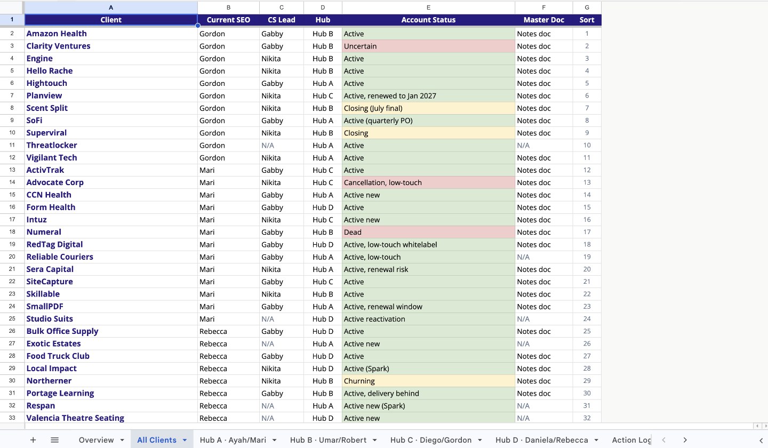Click the Uncertain status cell

click(428, 46)
